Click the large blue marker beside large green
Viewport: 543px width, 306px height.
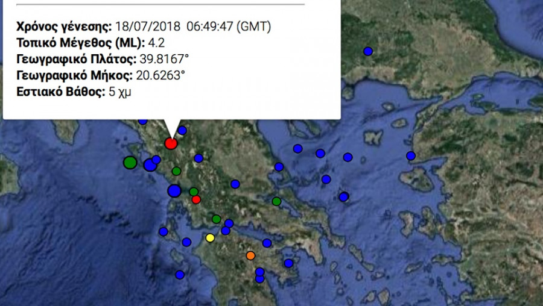pyautogui.click(x=150, y=165)
